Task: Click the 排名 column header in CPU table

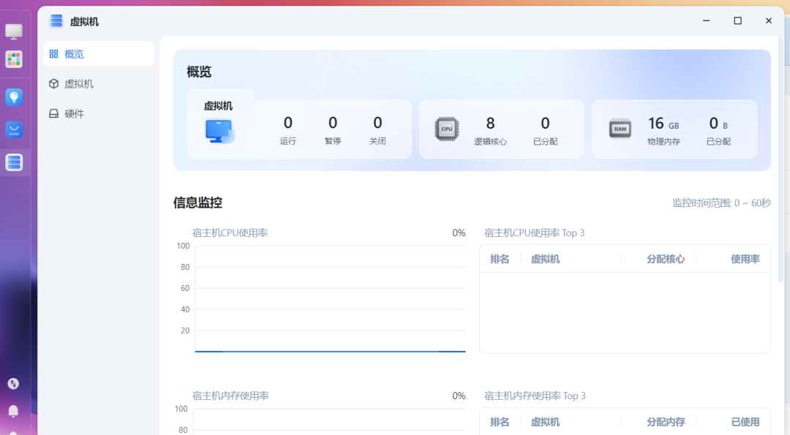Action: 500,260
